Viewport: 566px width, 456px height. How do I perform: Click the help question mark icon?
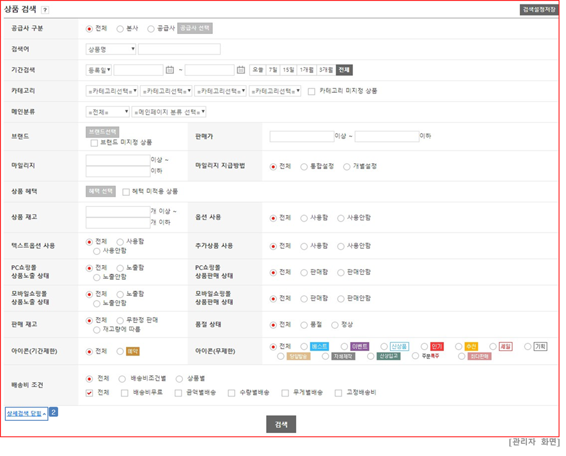point(45,10)
